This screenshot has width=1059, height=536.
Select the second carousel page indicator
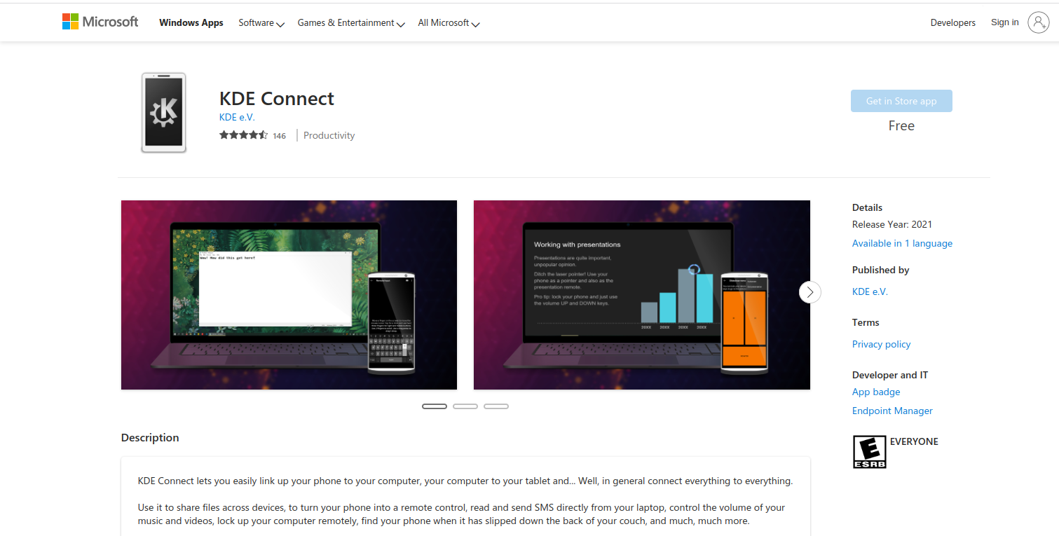click(x=465, y=406)
